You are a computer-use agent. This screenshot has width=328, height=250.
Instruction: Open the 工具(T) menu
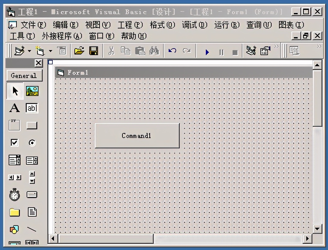click(x=22, y=36)
